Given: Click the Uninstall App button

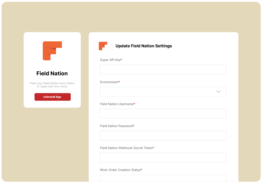Looking at the screenshot, I should (52, 97).
